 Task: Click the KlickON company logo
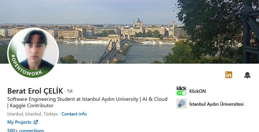pos(181,91)
